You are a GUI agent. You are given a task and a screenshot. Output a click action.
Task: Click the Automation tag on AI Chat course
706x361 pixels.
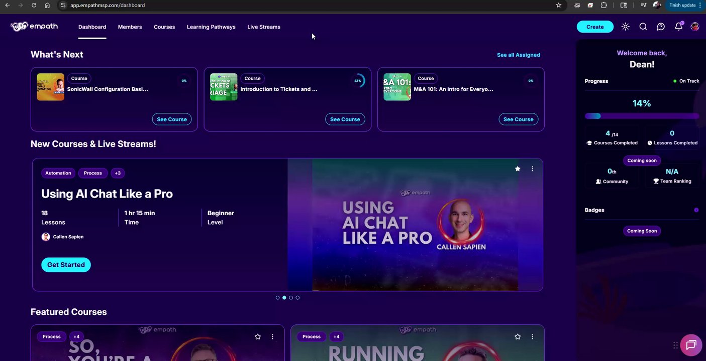click(x=58, y=173)
